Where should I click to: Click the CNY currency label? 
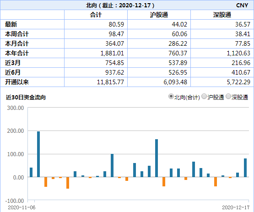tap(242, 5)
